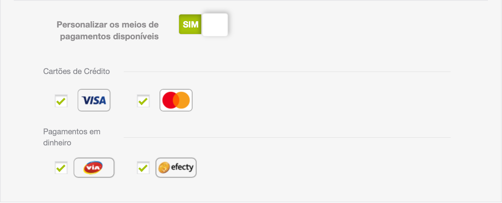This screenshot has width=502, height=203.
Task: Click the gold coin in the Efecty logo
Action: pyautogui.click(x=164, y=168)
